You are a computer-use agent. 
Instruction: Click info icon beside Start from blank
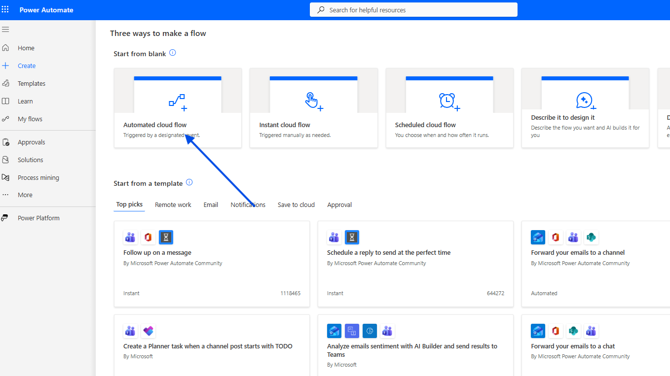173,53
